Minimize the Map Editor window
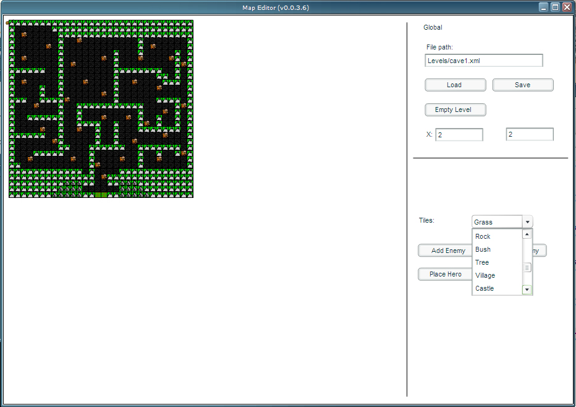576x407 pixels. [543, 7]
